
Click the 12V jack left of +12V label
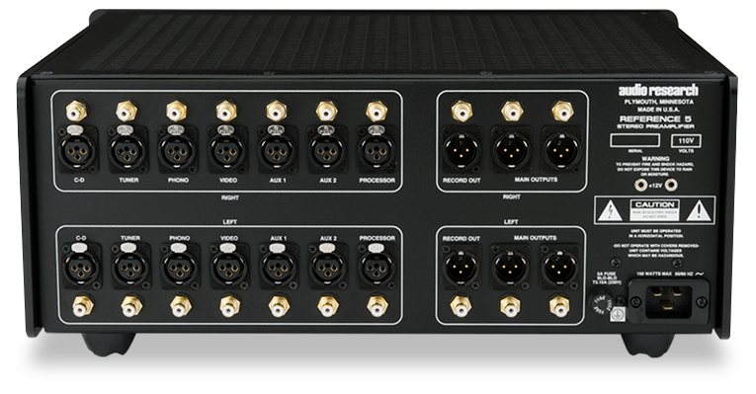(x=640, y=185)
